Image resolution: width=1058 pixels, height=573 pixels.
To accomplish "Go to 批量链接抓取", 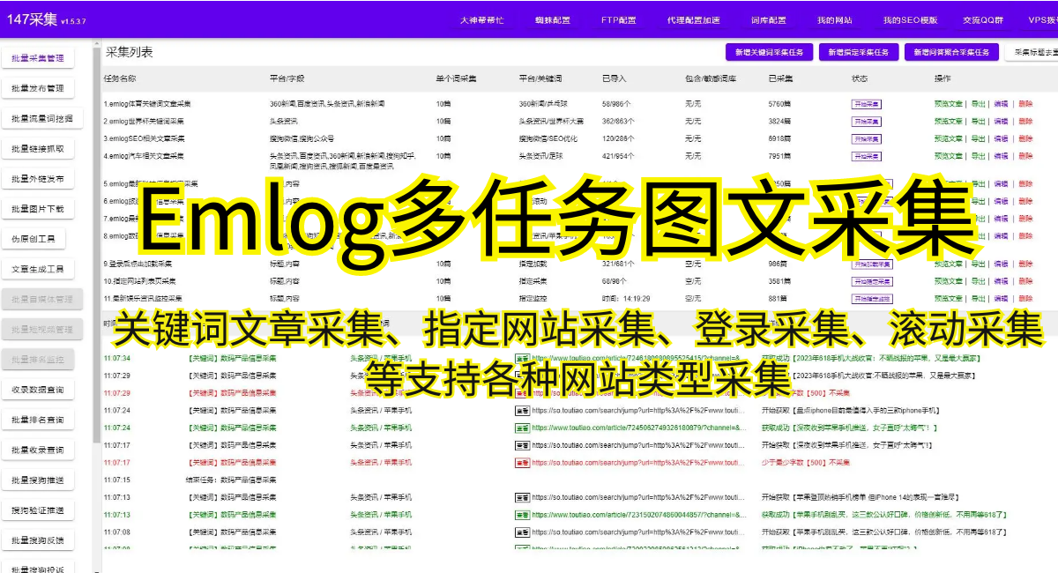I will [38, 149].
